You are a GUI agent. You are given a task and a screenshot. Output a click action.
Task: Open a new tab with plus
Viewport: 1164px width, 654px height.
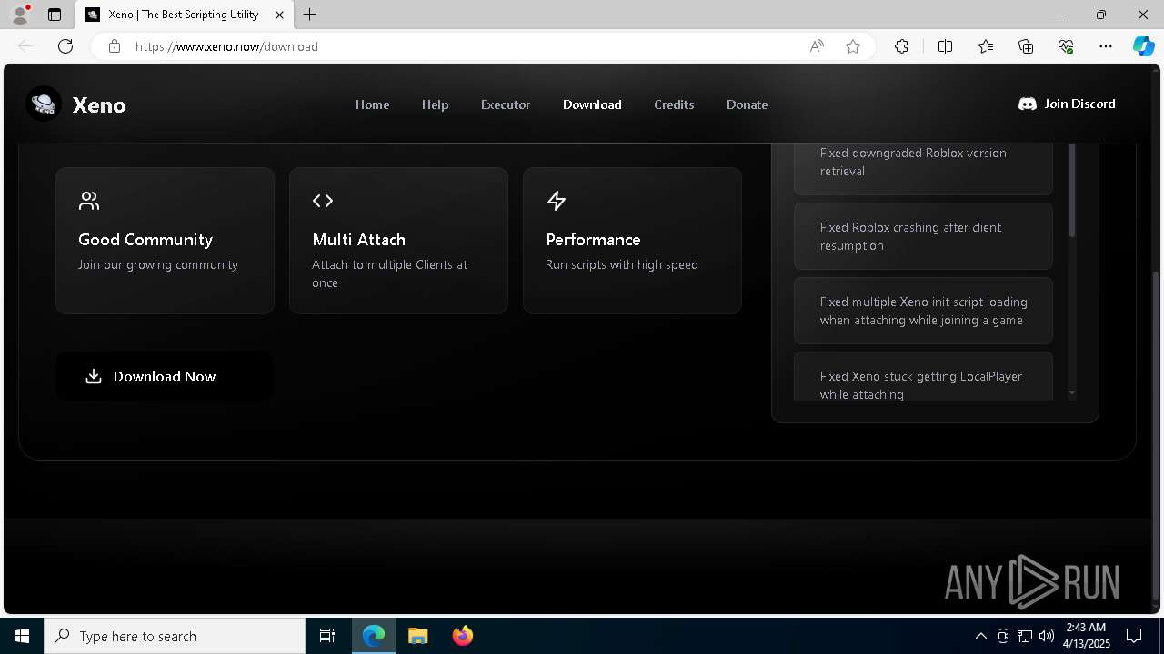point(310,15)
